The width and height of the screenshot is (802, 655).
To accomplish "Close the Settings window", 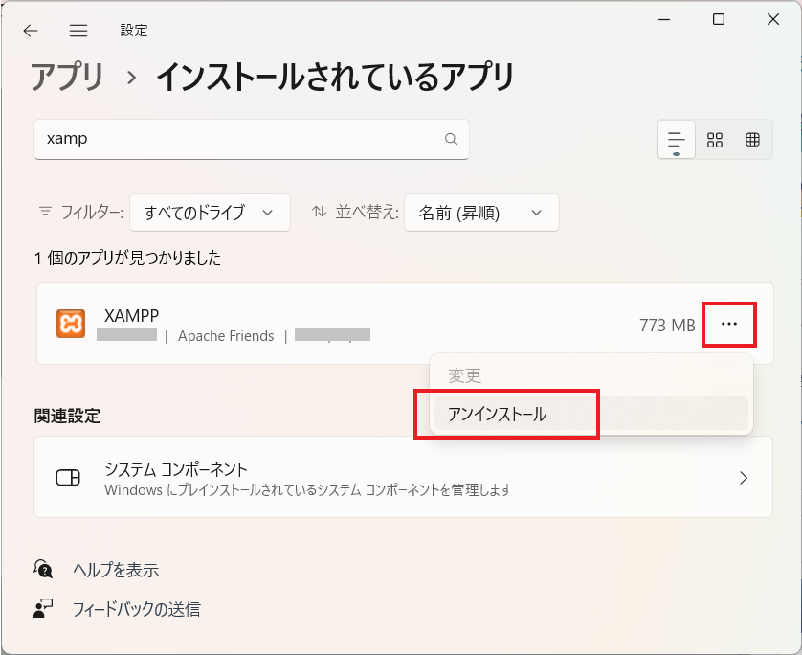I will tap(773, 19).
